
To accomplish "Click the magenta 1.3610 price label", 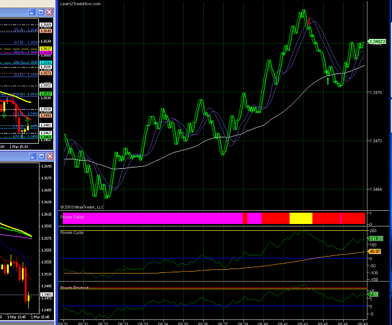I will [x=46, y=53].
